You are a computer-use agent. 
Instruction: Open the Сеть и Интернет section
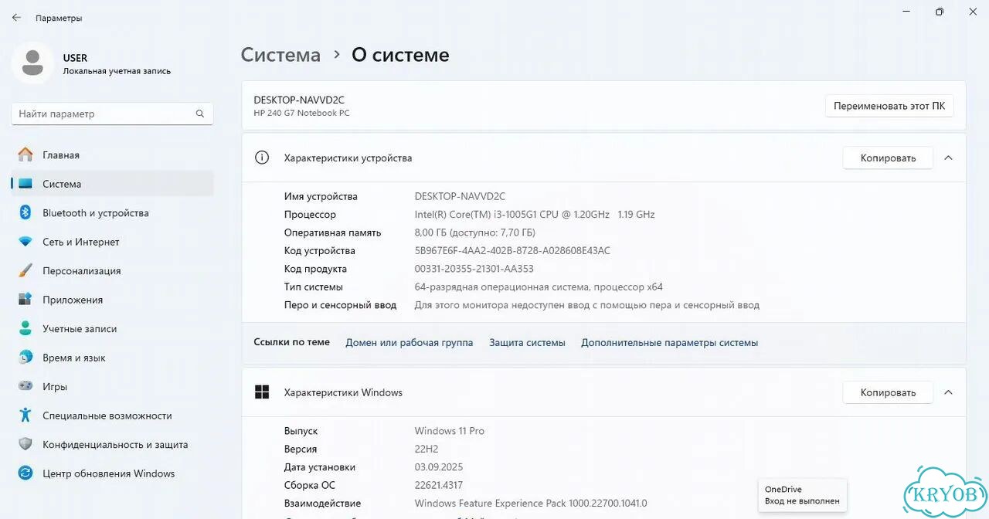click(x=113, y=242)
